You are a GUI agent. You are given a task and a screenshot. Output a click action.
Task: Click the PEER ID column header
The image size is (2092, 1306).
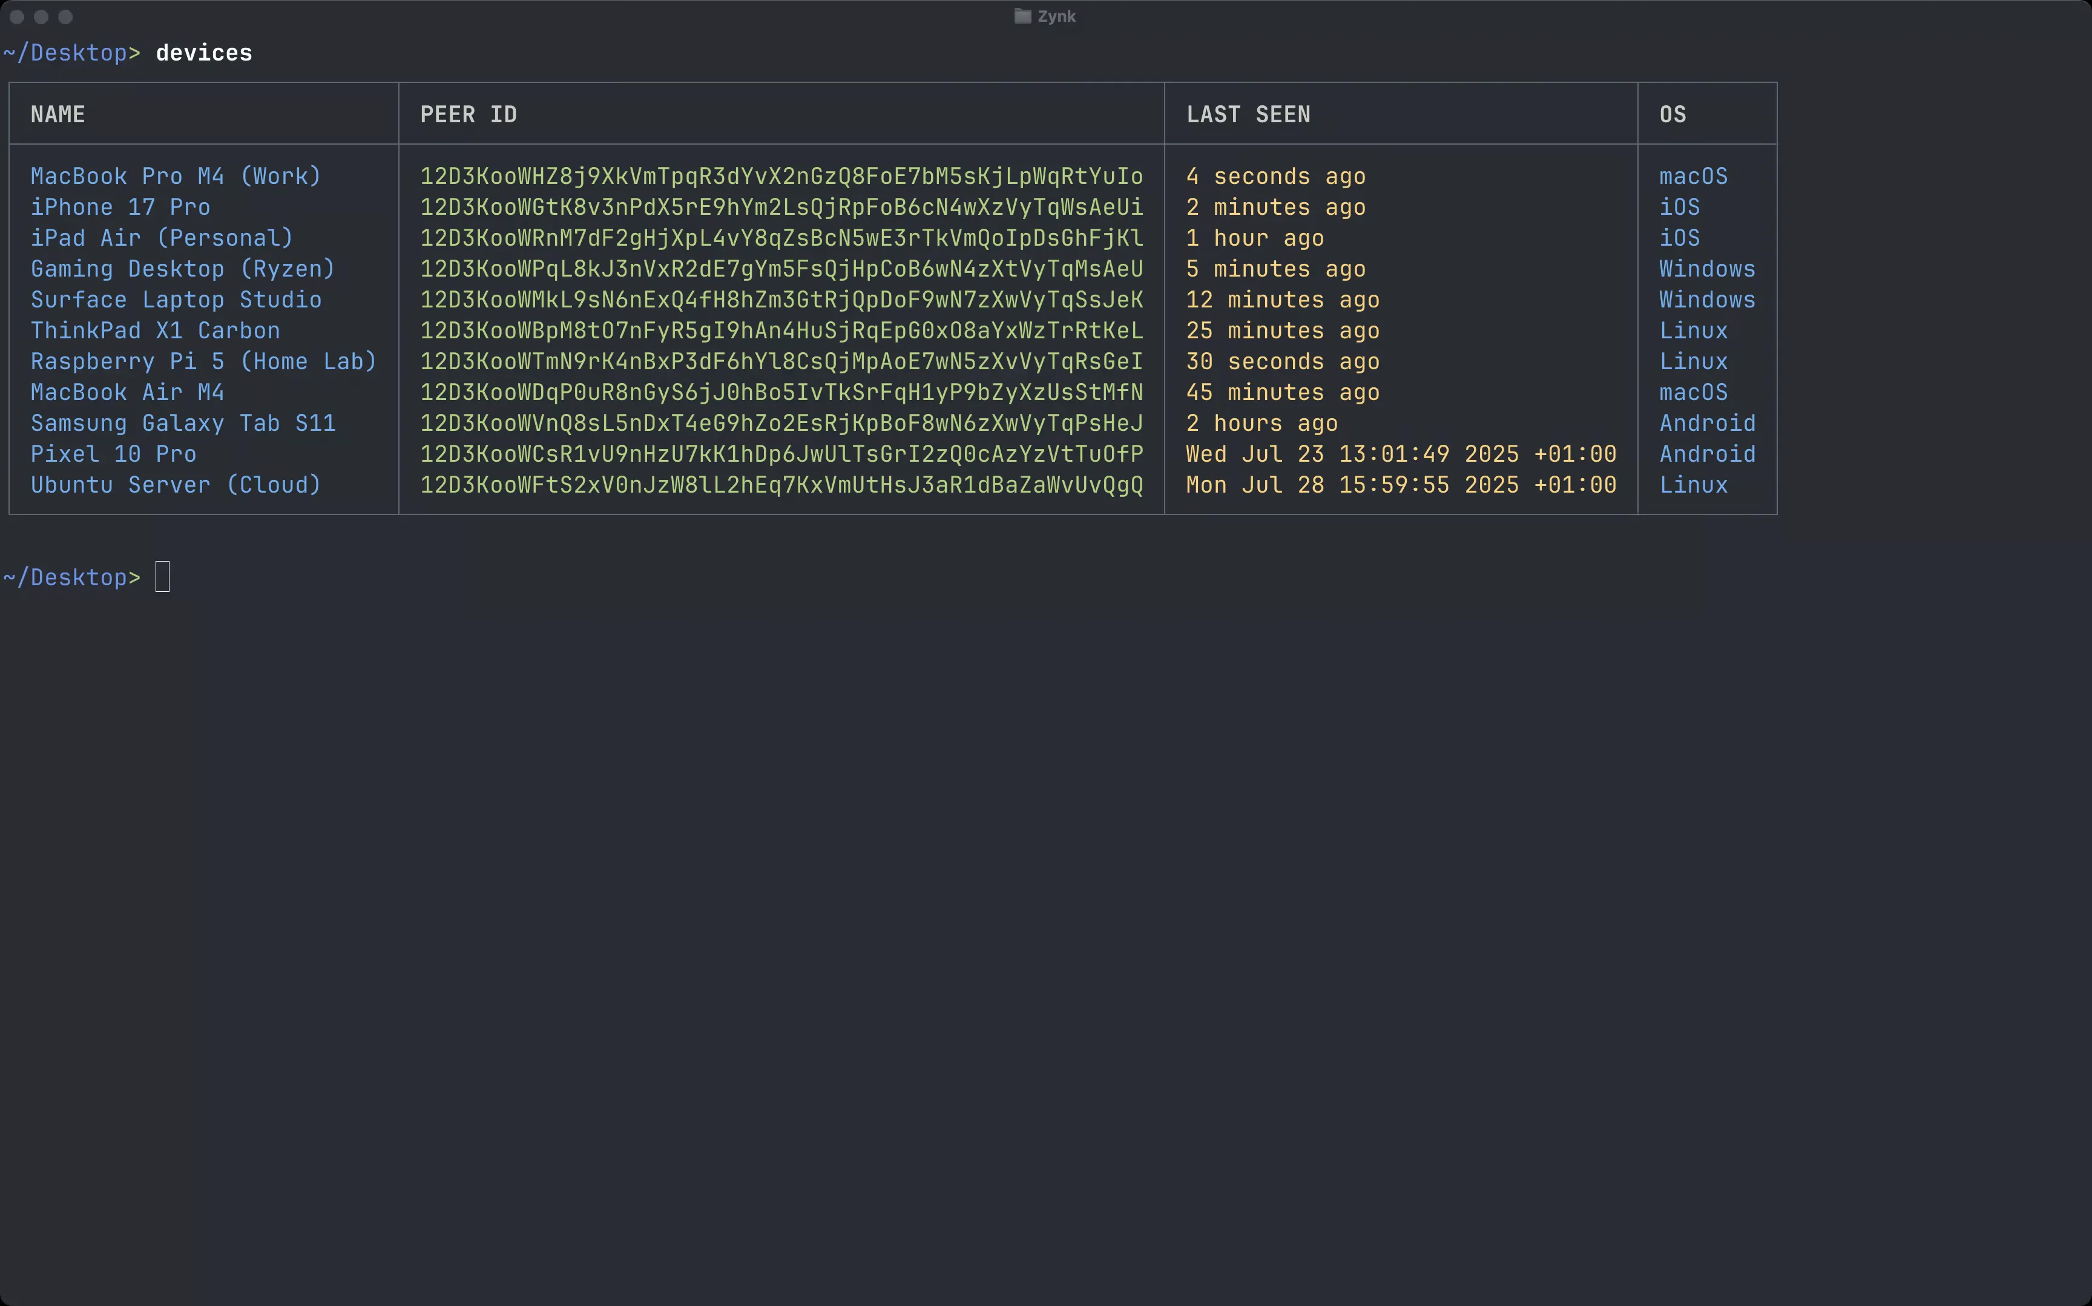coord(468,115)
